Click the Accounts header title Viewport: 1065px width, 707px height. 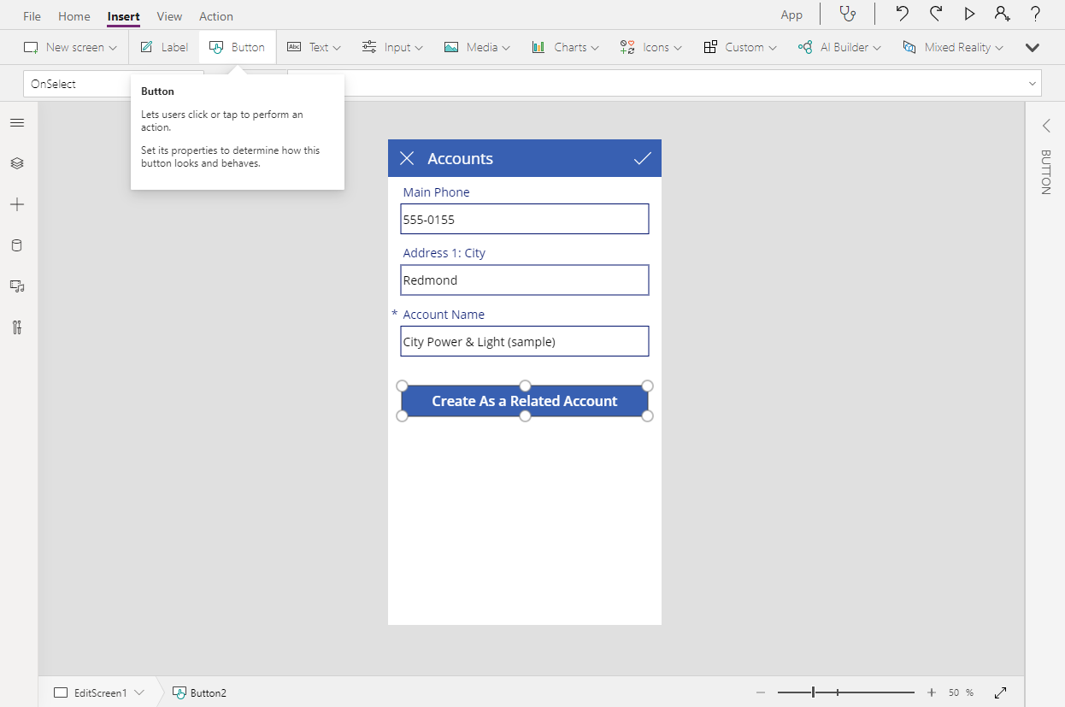(x=460, y=159)
